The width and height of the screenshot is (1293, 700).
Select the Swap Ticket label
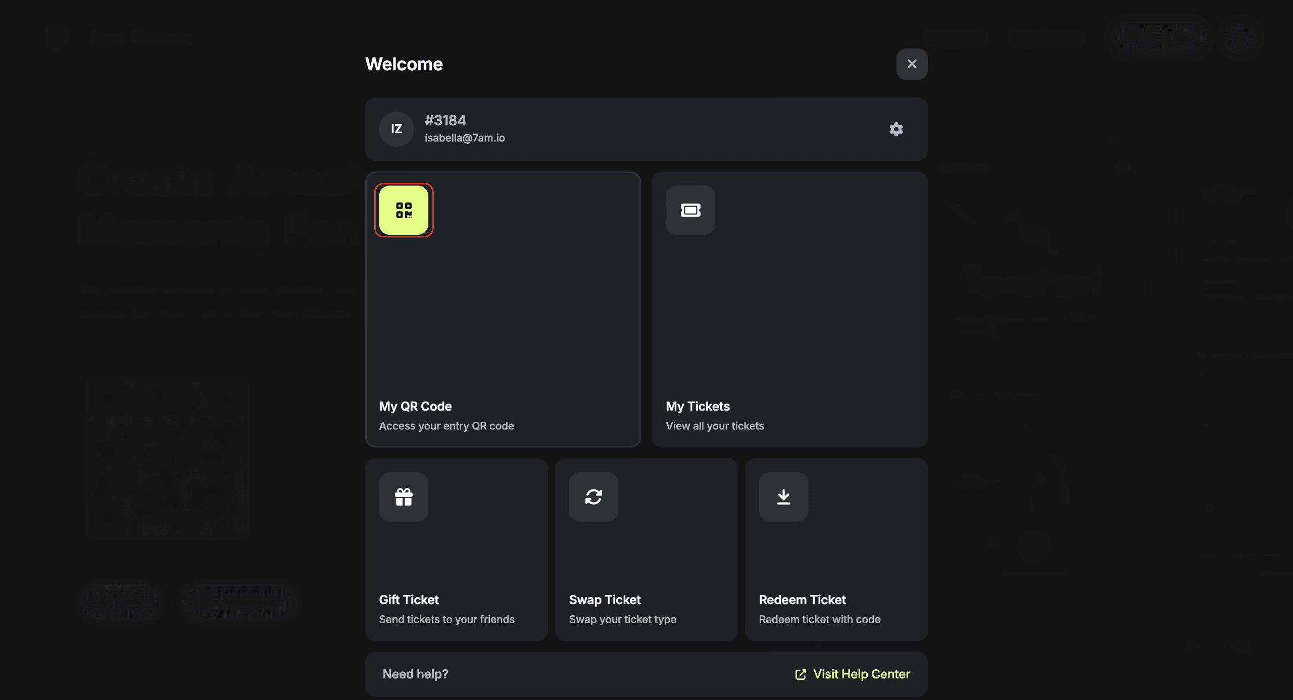click(605, 600)
